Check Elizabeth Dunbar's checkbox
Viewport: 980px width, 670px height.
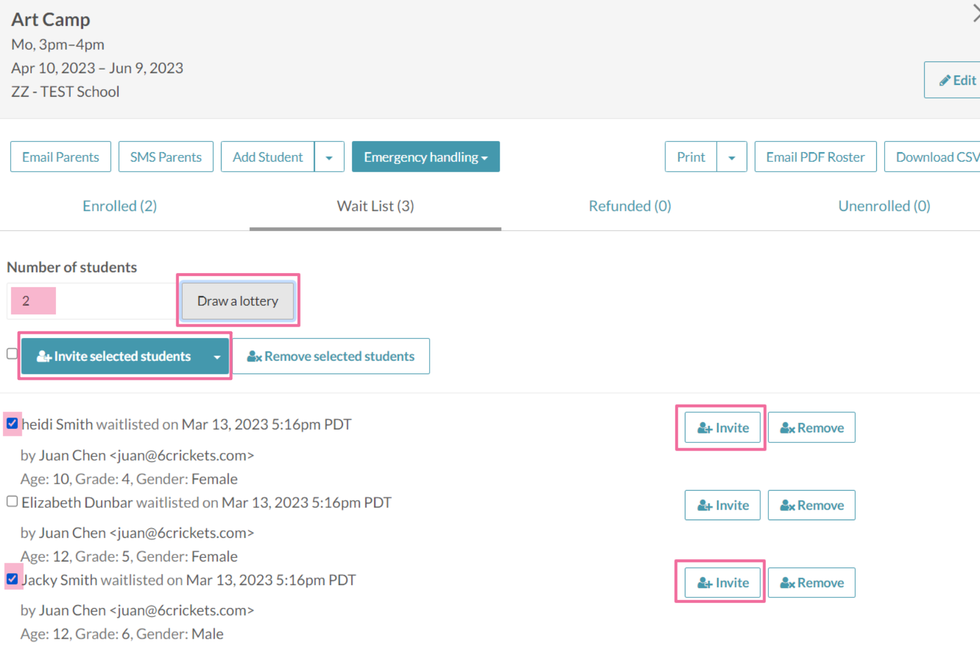coord(12,501)
